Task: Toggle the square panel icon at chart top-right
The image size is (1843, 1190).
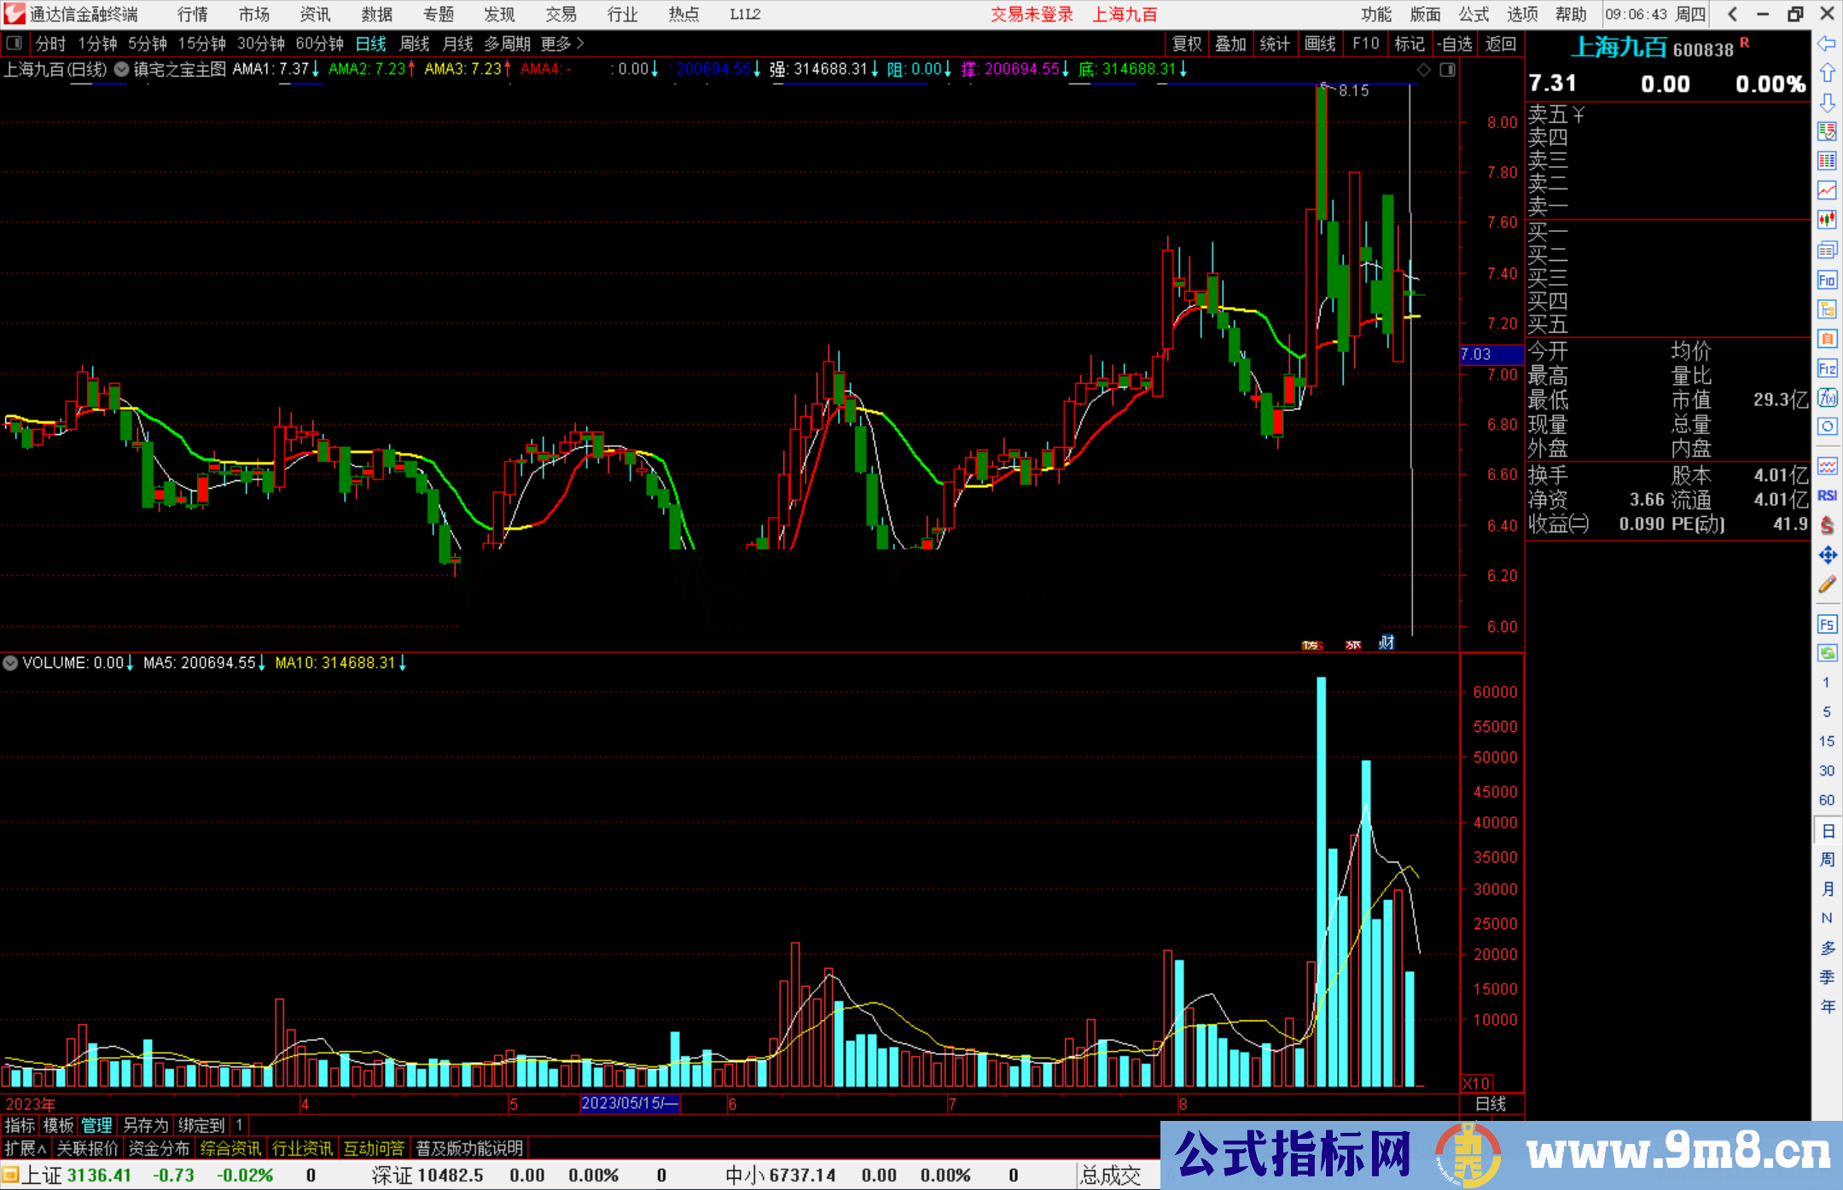Action: 1447,70
